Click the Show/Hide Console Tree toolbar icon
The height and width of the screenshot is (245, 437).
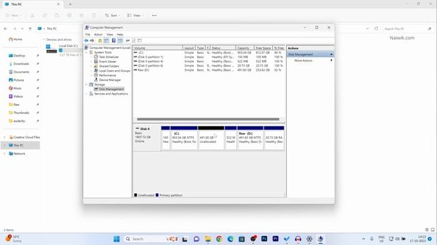(107, 41)
